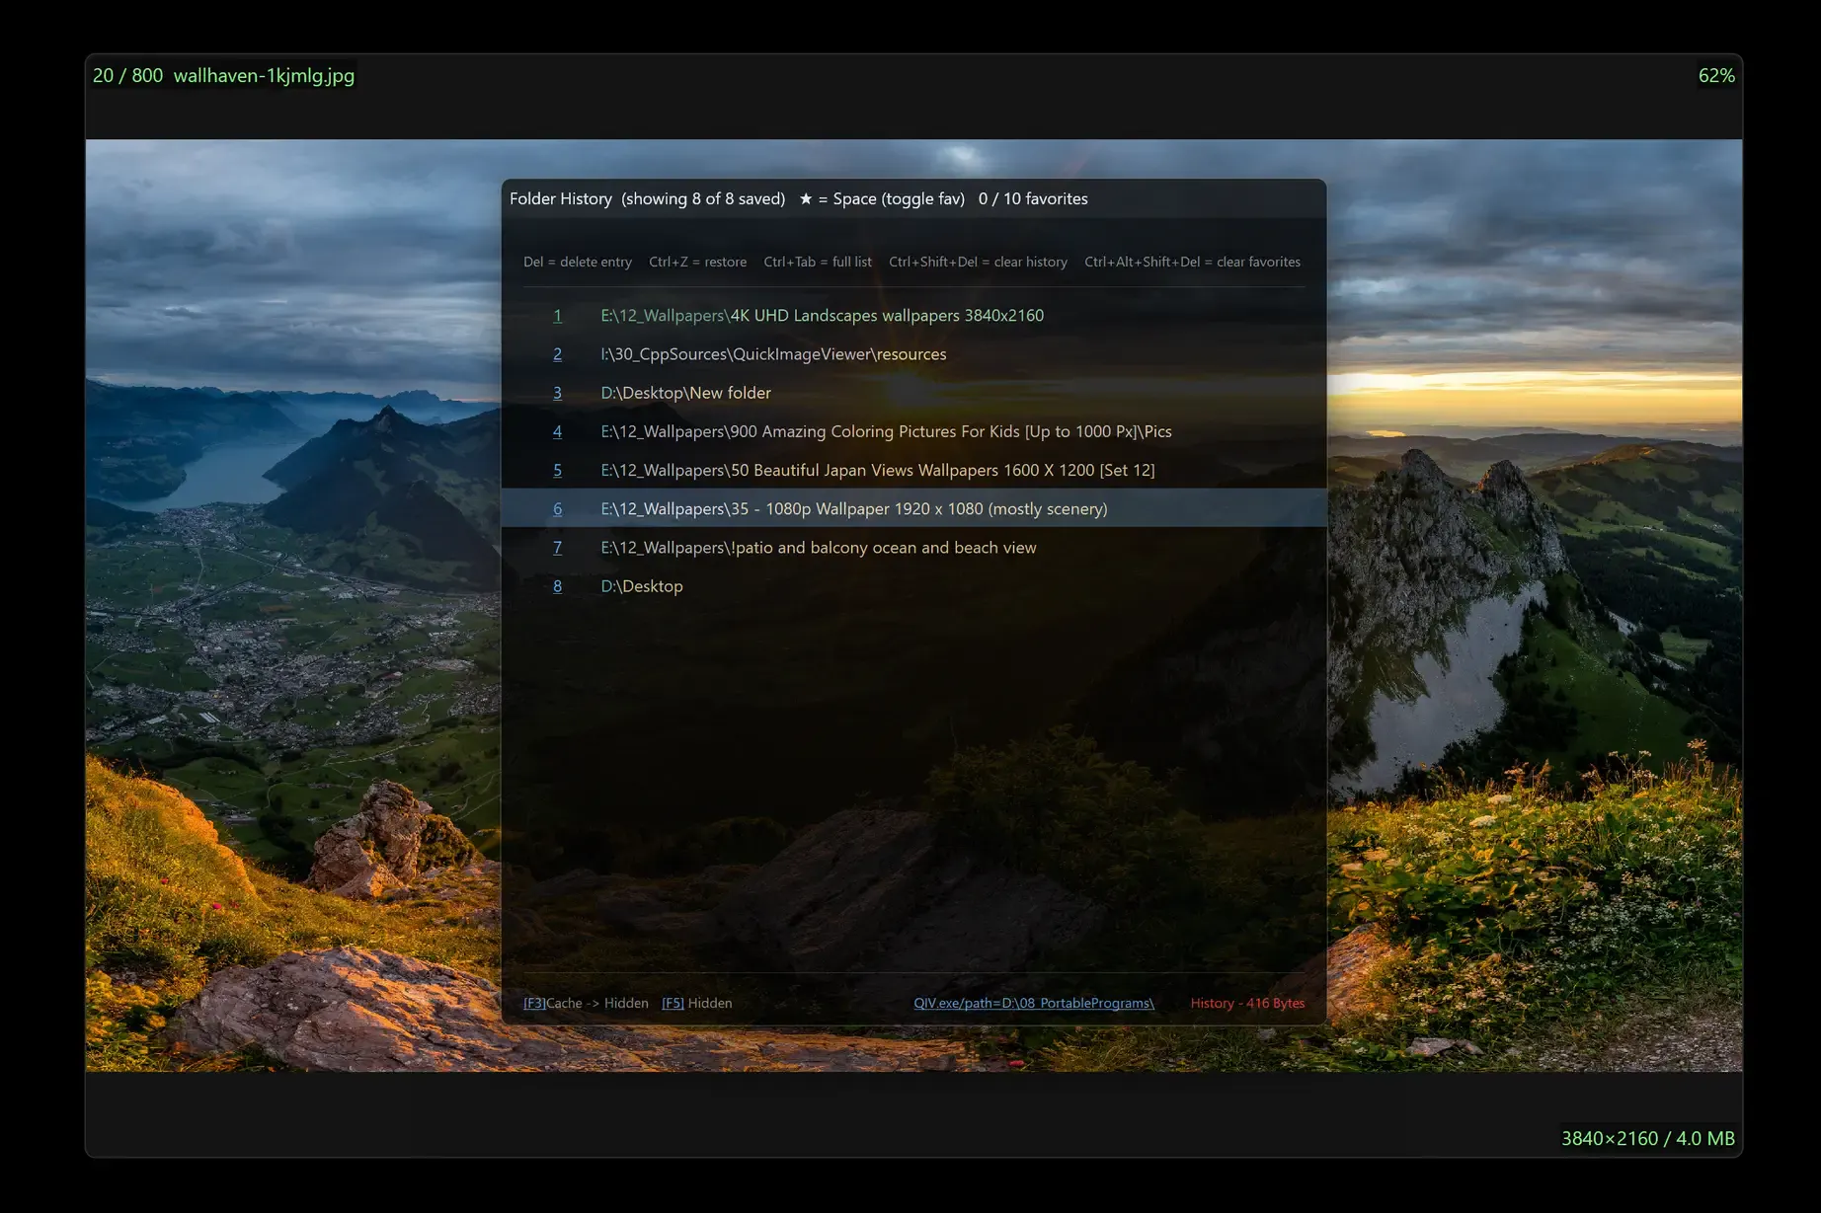Click history index number 2 link
This screenshot has width=1821, height=1213.
[x=557, y=354]
